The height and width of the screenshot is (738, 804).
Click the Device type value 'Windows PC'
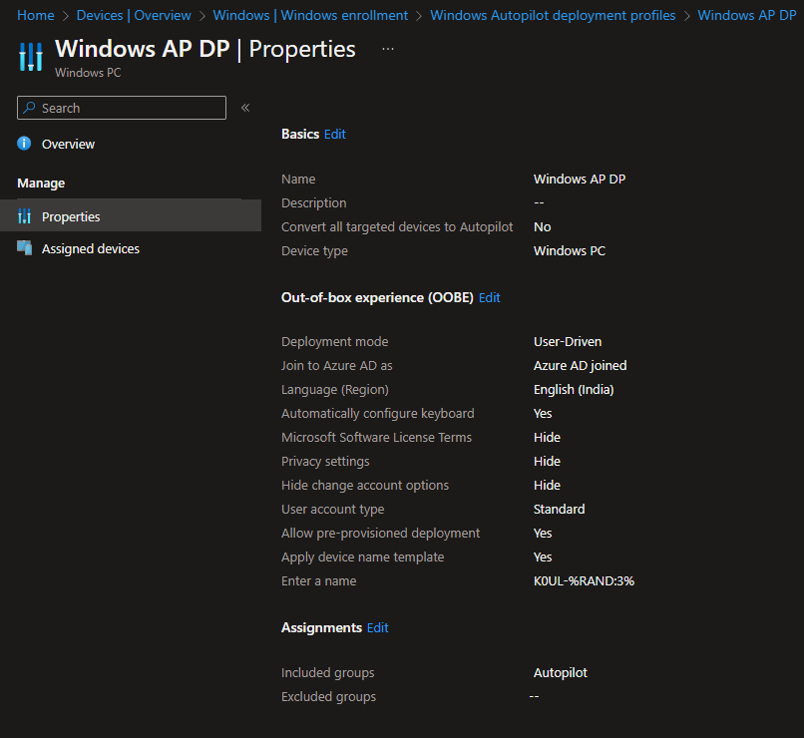(x=570, y=250)
